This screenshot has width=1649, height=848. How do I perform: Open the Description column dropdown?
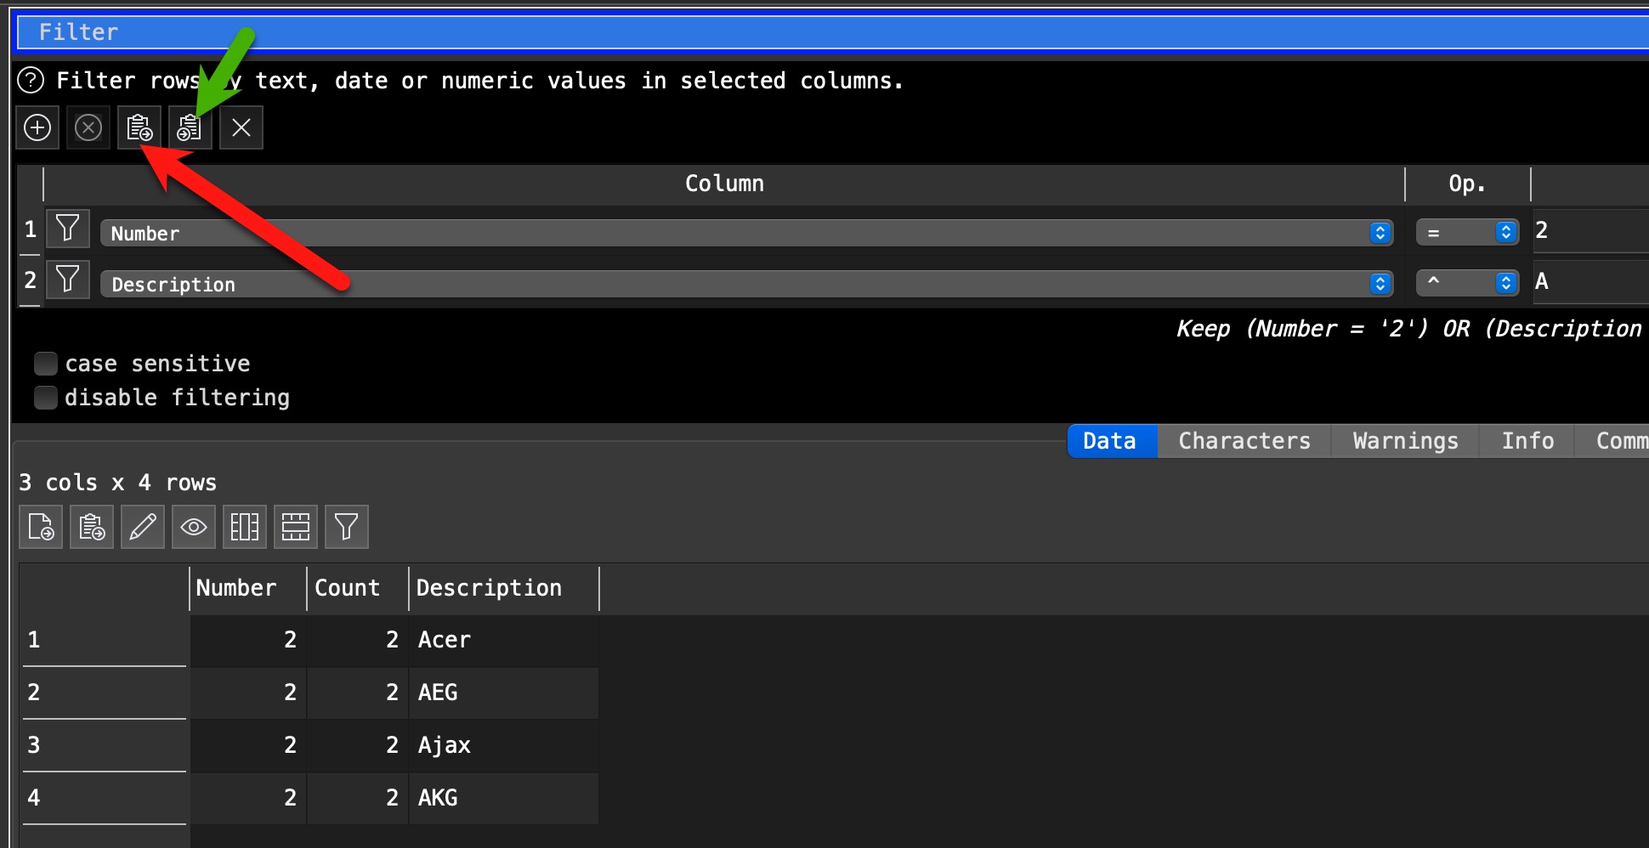pos(746,284)
